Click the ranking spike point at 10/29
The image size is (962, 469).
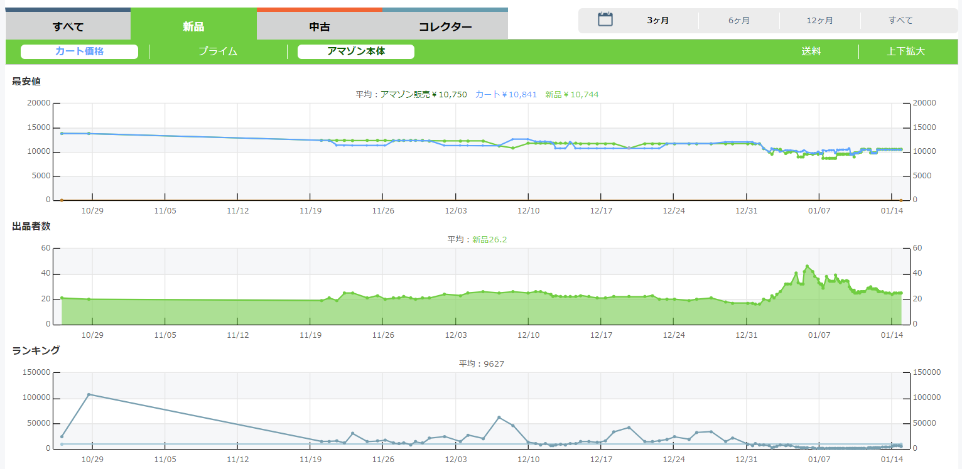[89, 394]
